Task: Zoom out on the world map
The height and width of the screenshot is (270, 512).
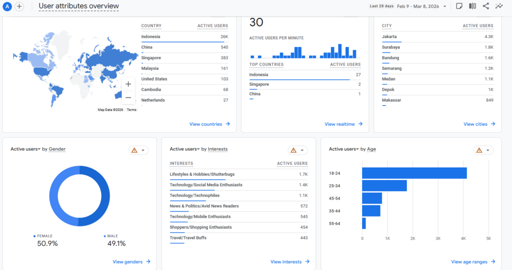Action: [128, 98]
